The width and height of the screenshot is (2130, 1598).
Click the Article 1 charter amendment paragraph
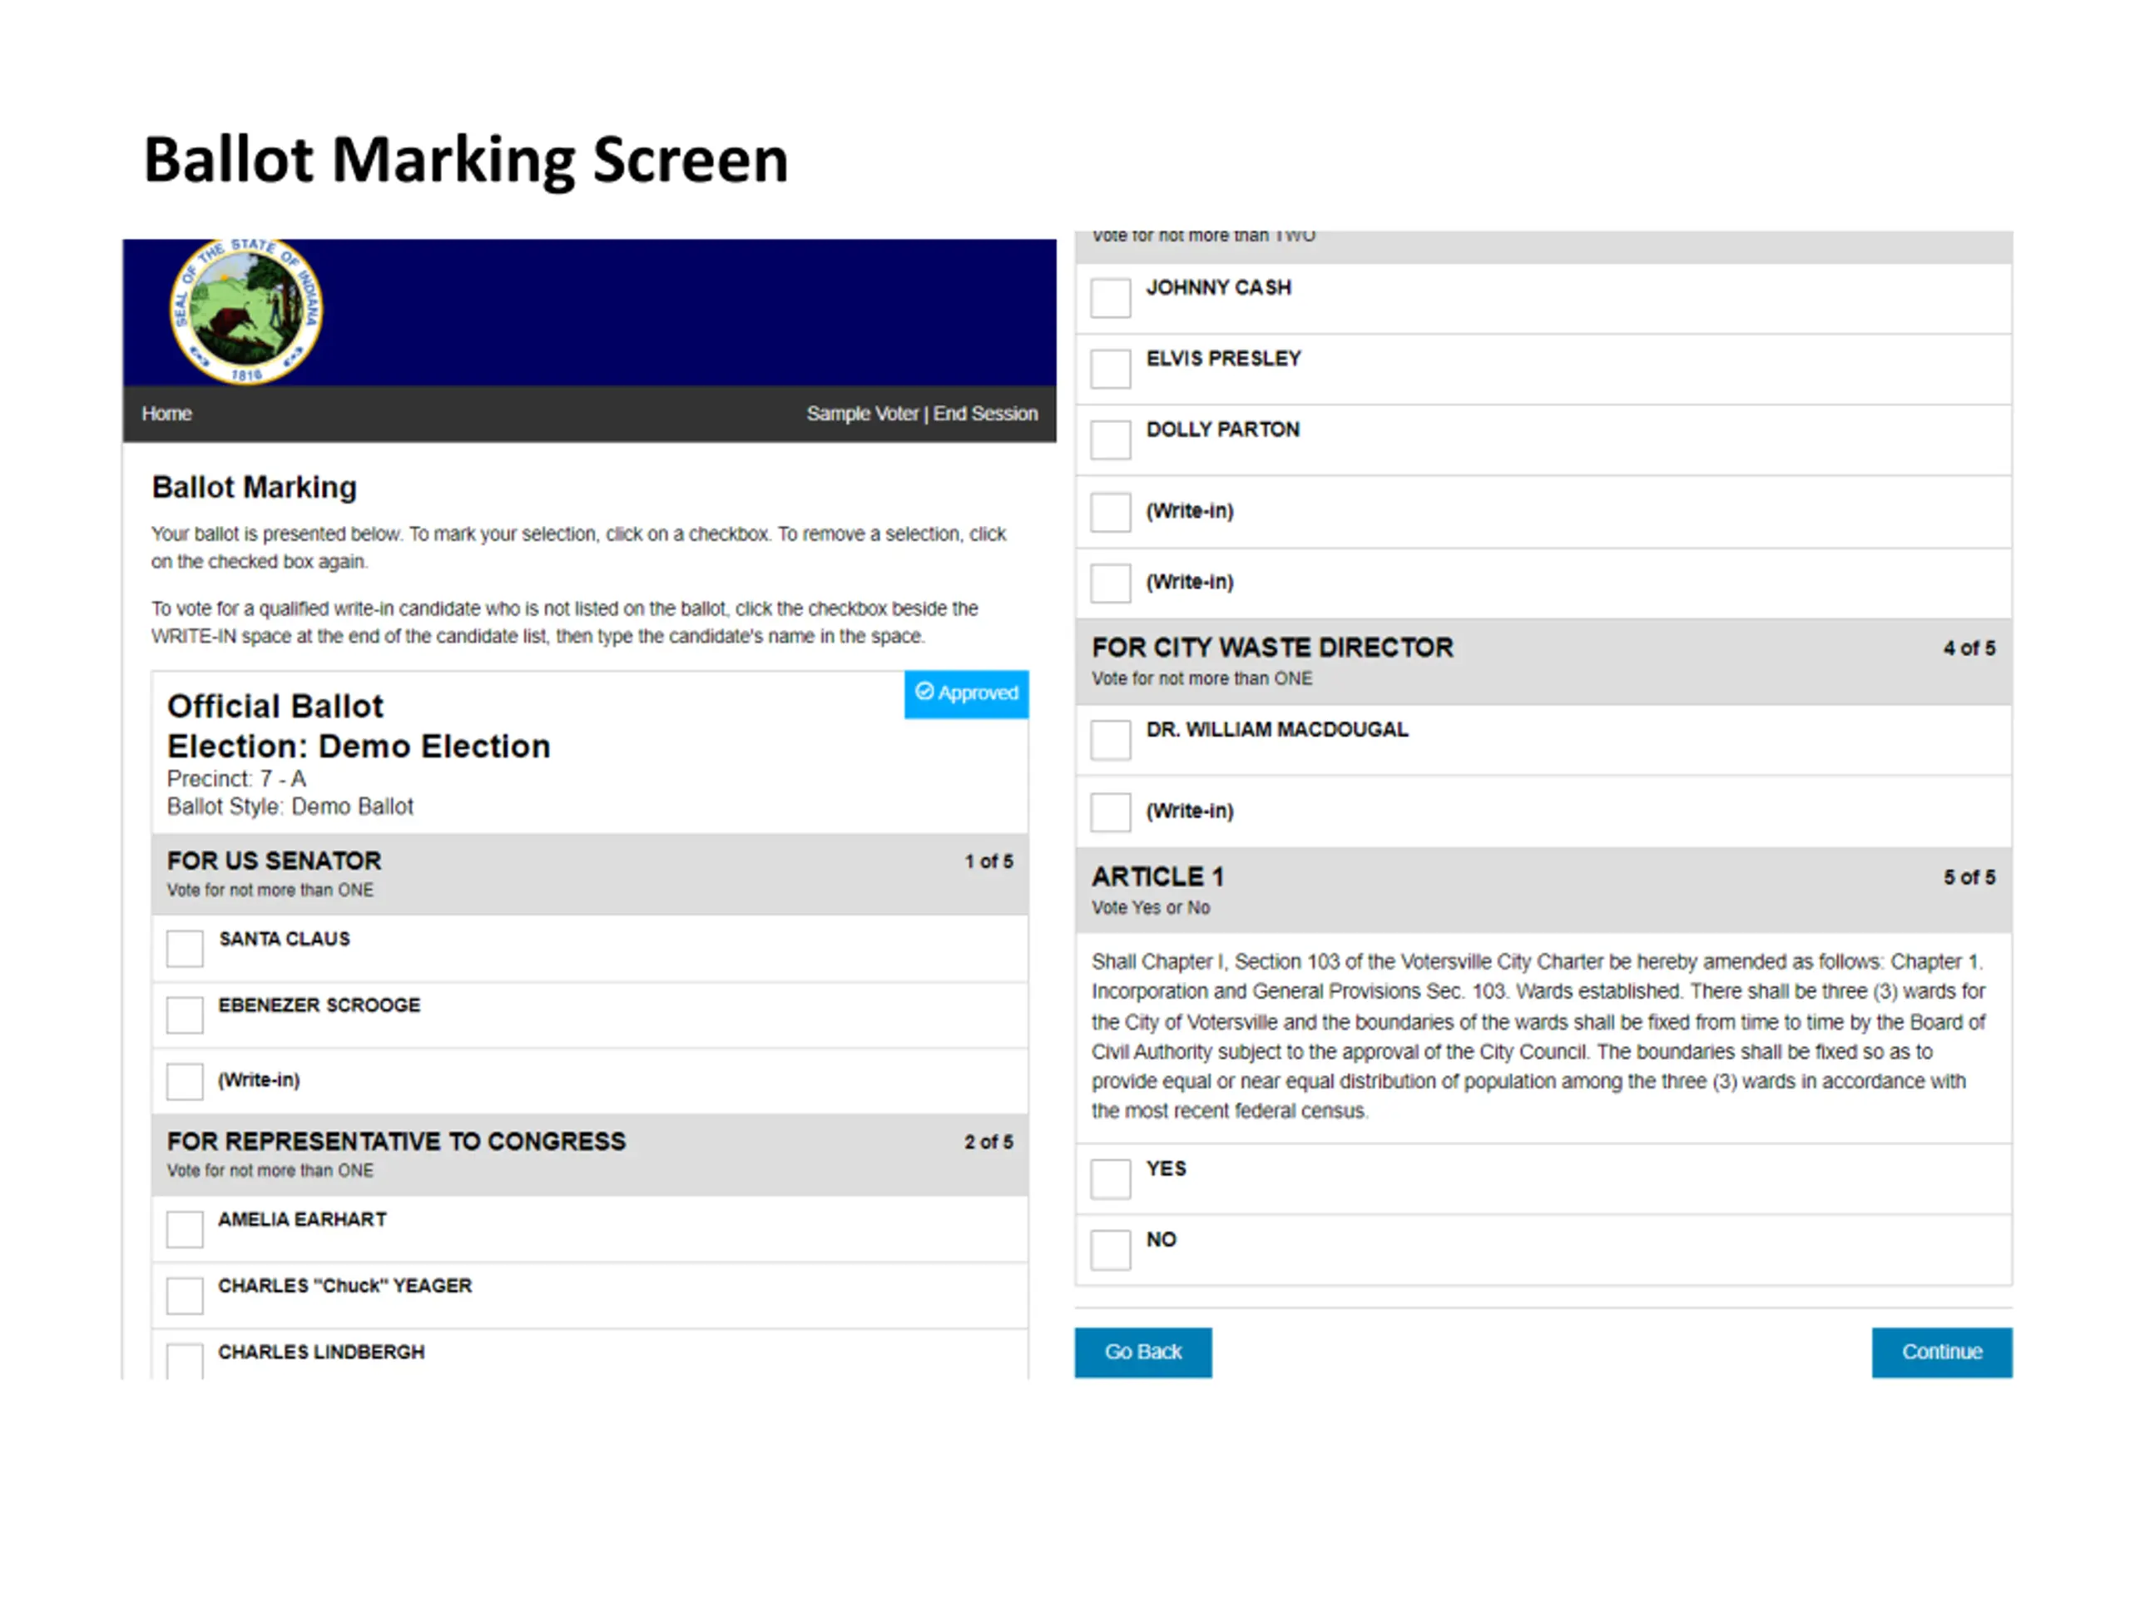click(1538, 1035)
